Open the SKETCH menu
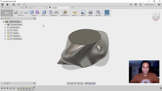Viewport: 162px width, 91px height. point(21,15)
